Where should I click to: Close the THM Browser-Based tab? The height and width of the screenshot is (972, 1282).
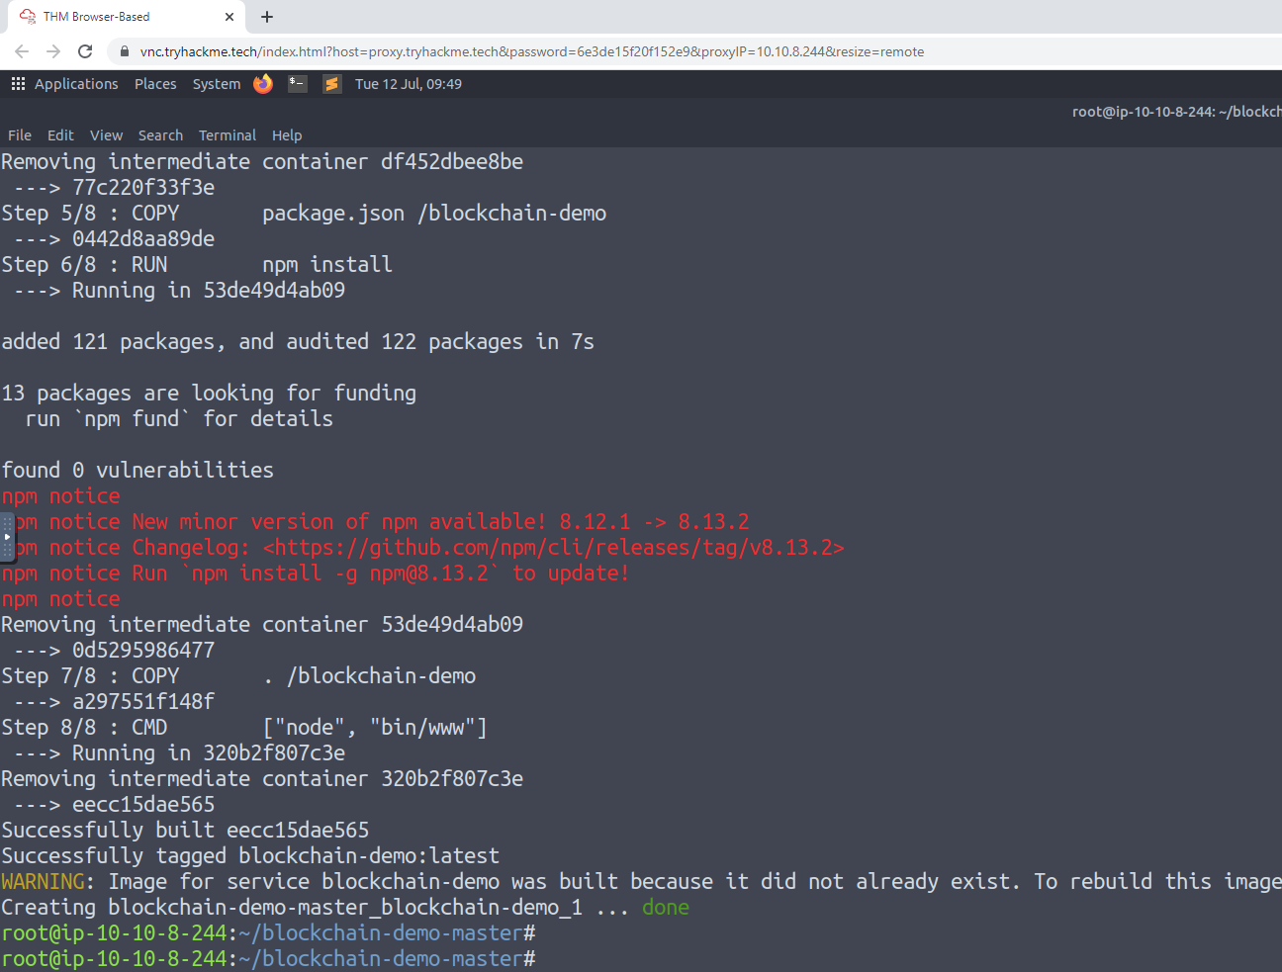point(229,17)
